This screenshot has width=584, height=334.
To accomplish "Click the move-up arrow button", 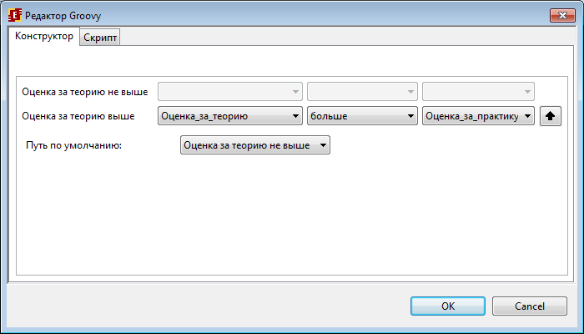I will coord(550,117).
